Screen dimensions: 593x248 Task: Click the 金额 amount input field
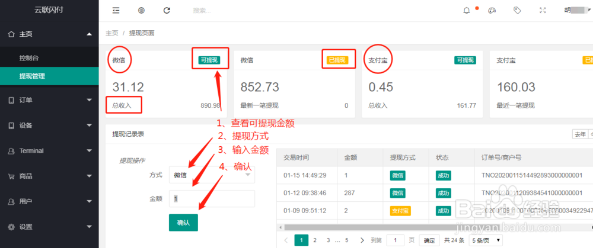(x=212, y=198)
